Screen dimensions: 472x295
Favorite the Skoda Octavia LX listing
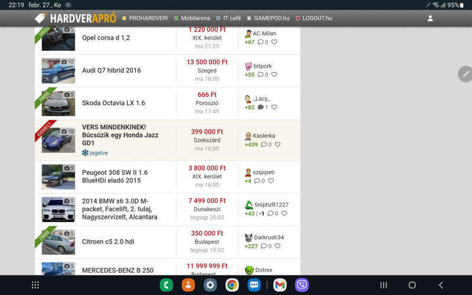click(274, 107)
